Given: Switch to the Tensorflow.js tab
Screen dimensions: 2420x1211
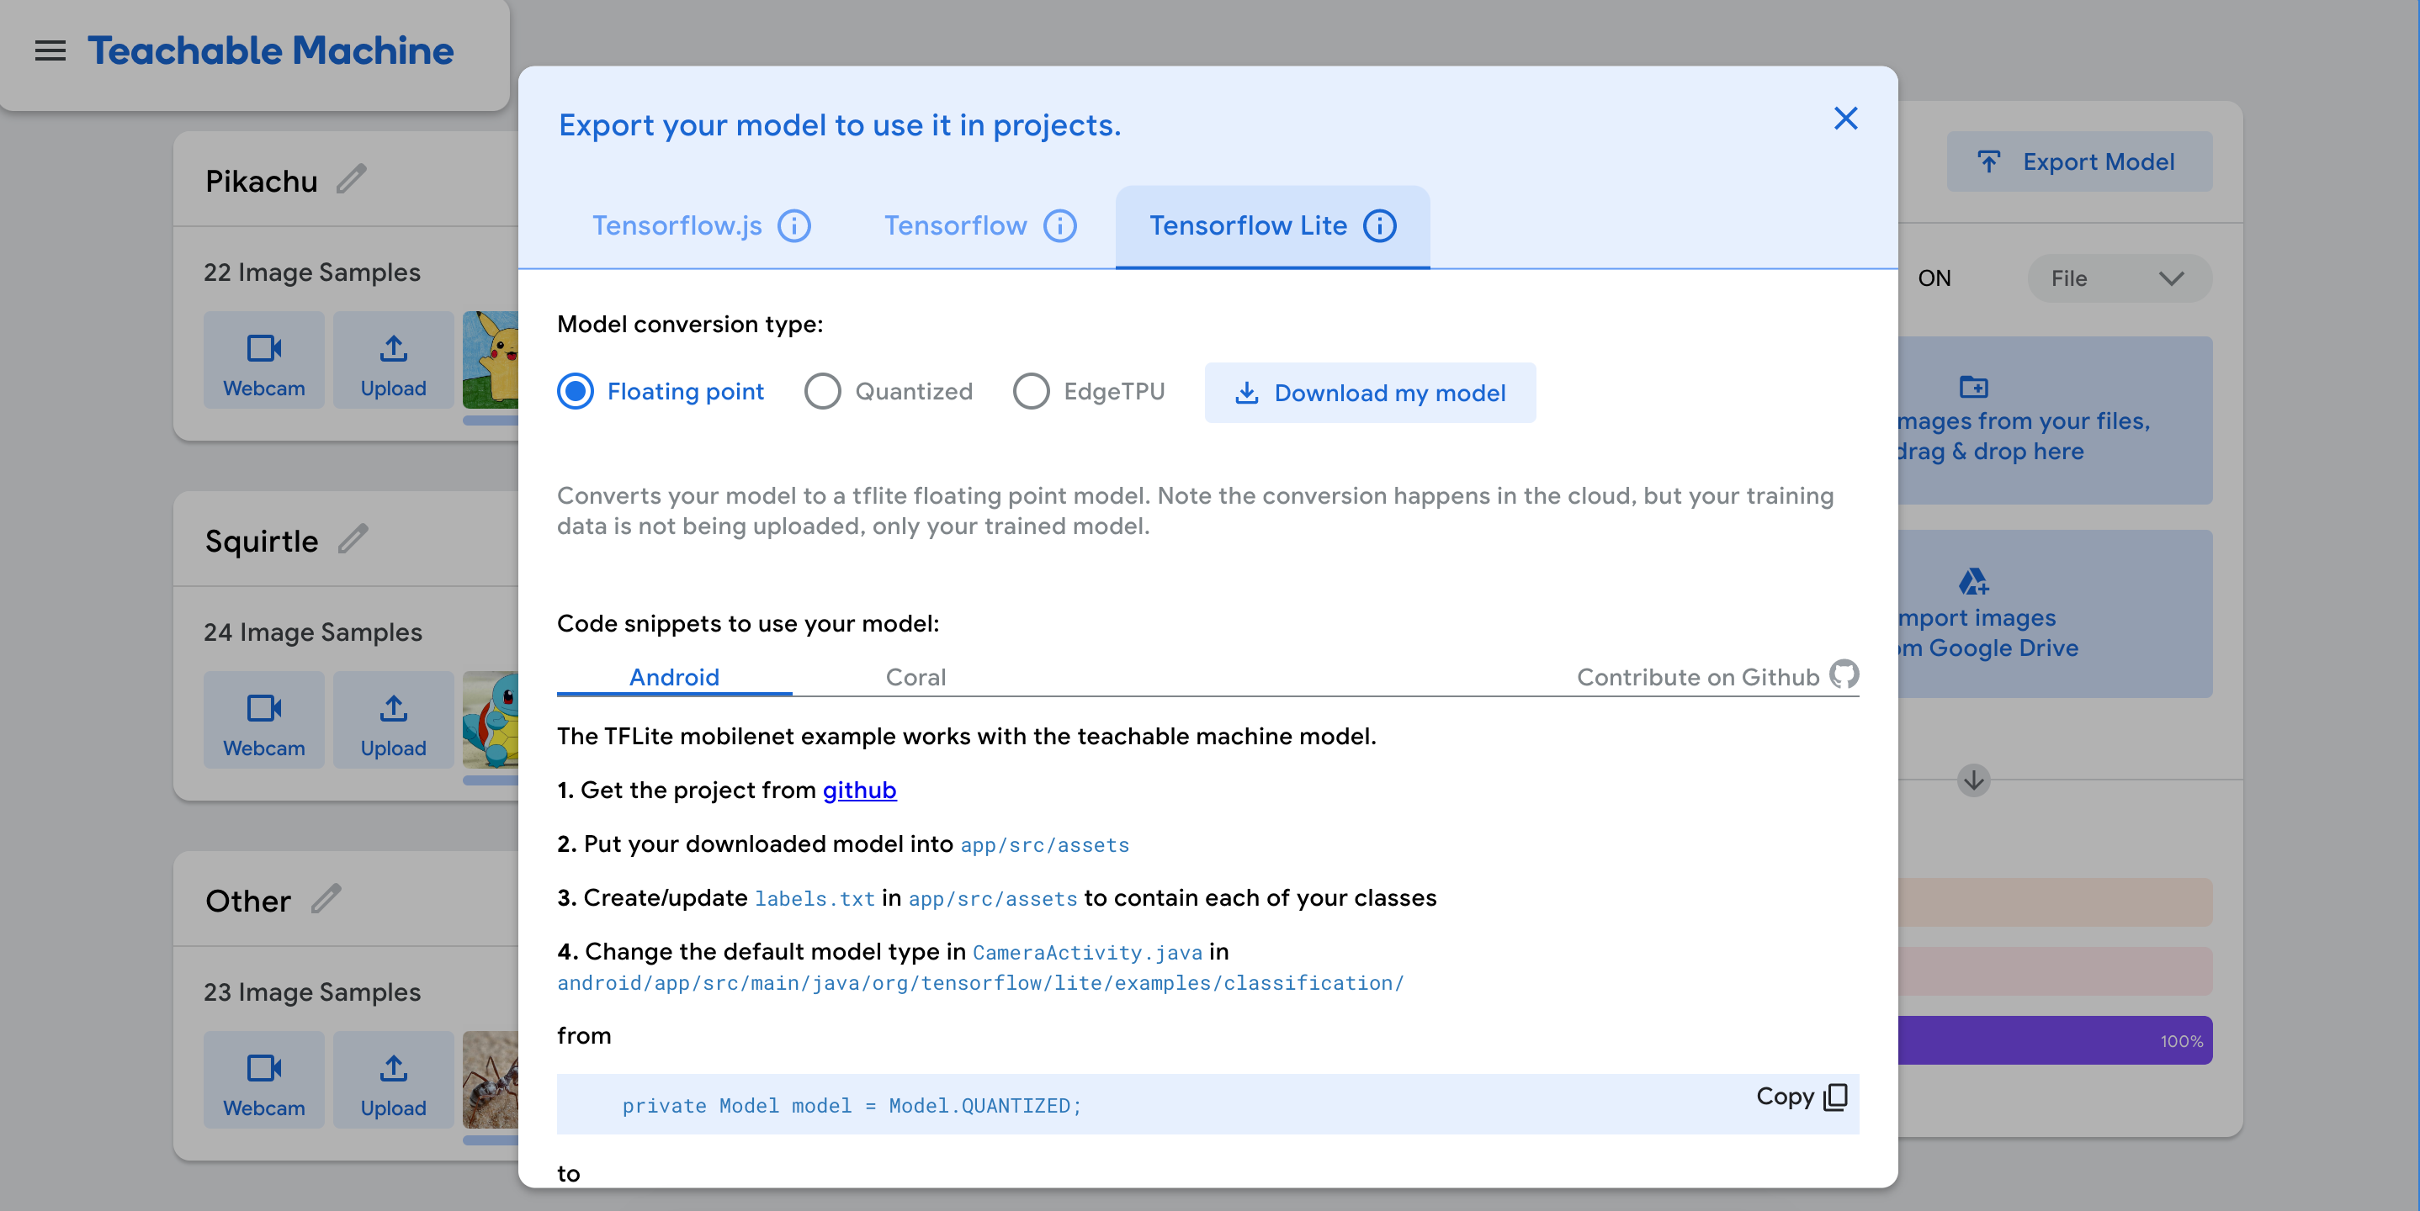Looking at the screenshot, I should [677, 226].
